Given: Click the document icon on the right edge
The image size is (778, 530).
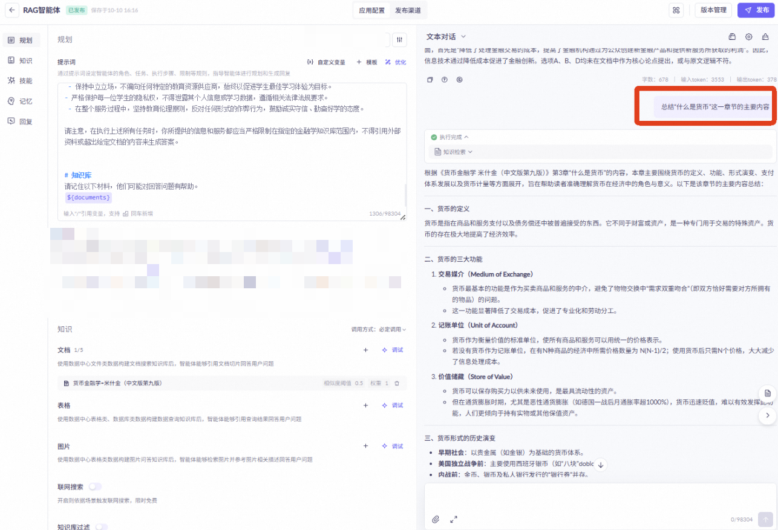Looking at the screenshot, I should (x=767, y=393).
